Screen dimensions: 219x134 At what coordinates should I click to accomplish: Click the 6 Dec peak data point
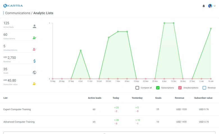164,23
